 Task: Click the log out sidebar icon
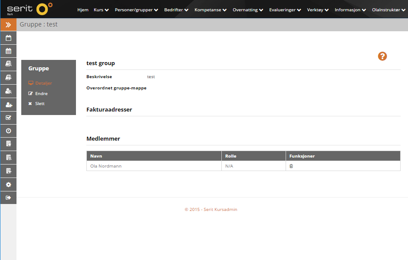coord(8,198)
